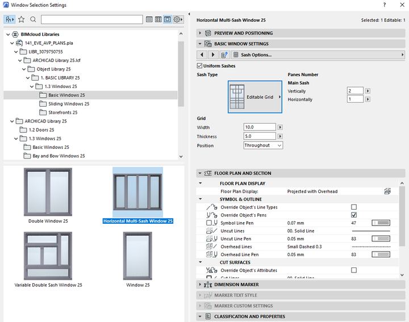409x322 pixels.
Task: Collapse the Cut Surfaces group
Action: tap(201, 262)
